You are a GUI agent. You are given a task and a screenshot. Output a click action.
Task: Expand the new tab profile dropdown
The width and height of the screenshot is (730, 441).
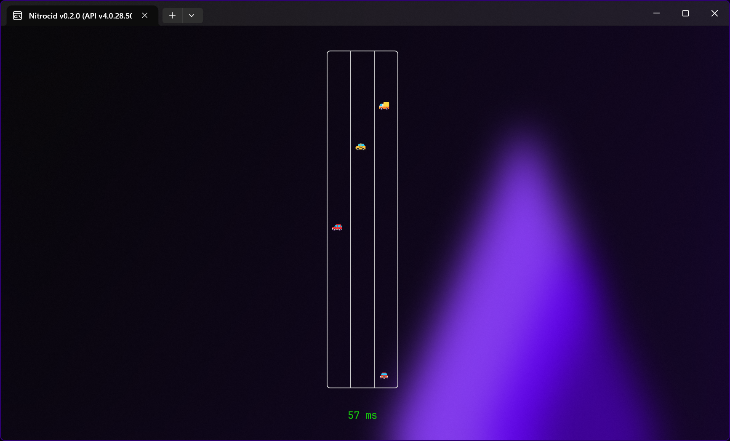point(192,16)
